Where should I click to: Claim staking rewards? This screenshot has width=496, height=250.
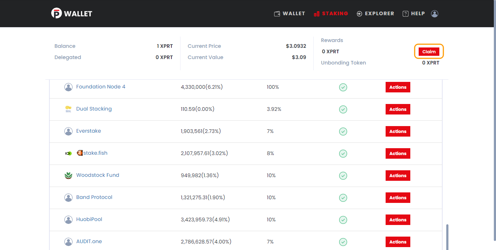click(429, 52)
